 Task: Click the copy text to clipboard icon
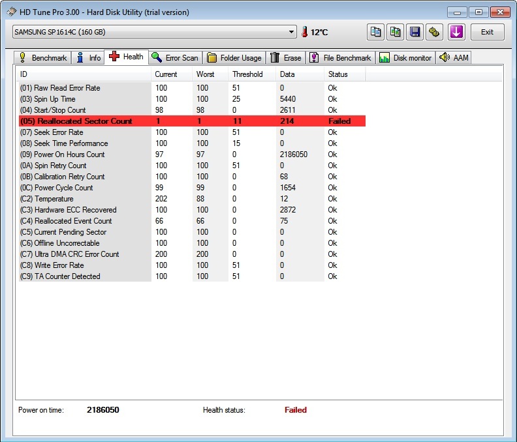pyautogui.click(x=375, y=32)
